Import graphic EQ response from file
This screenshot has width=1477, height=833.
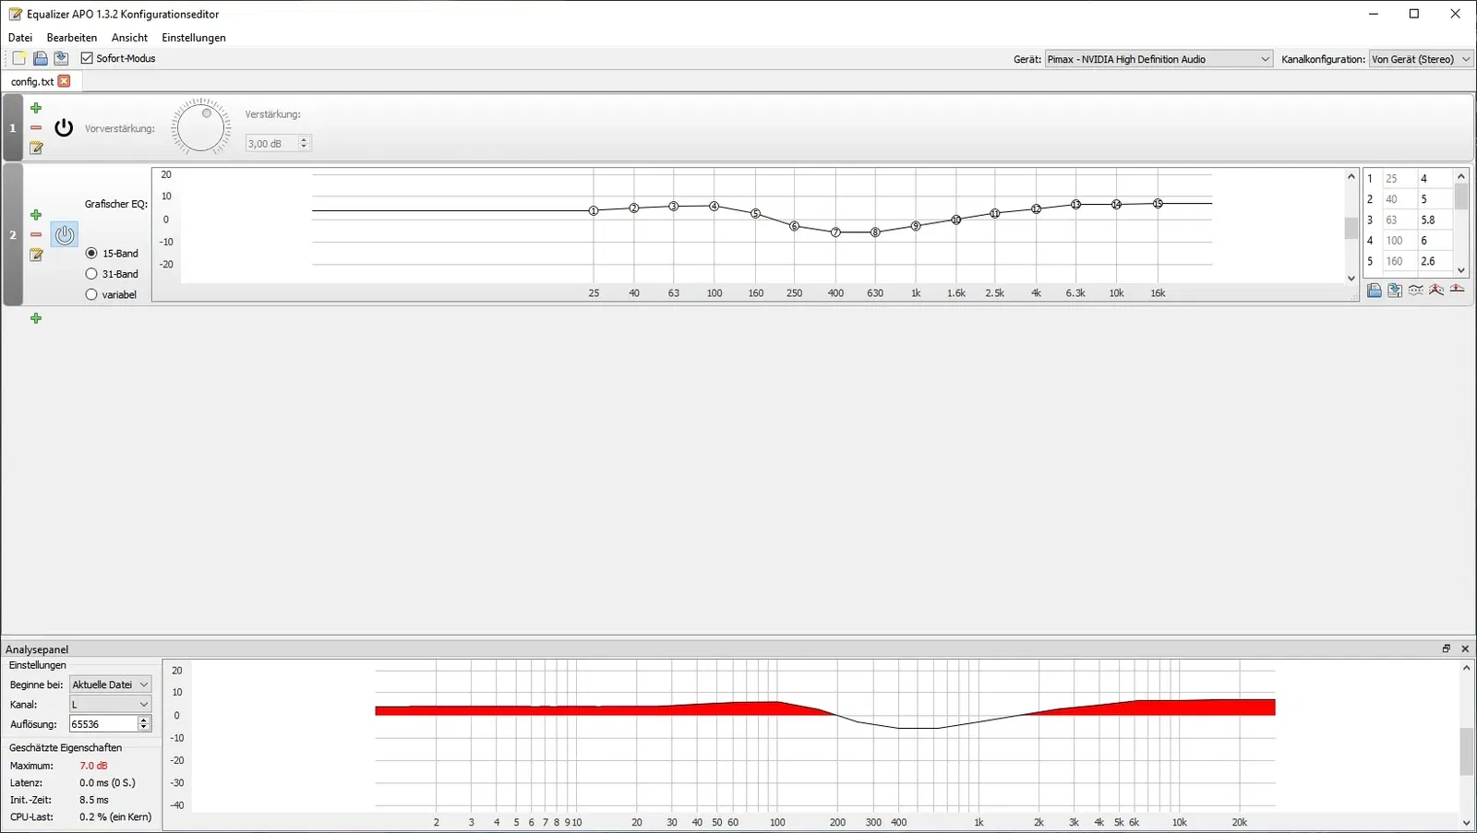pos(1375,290)
